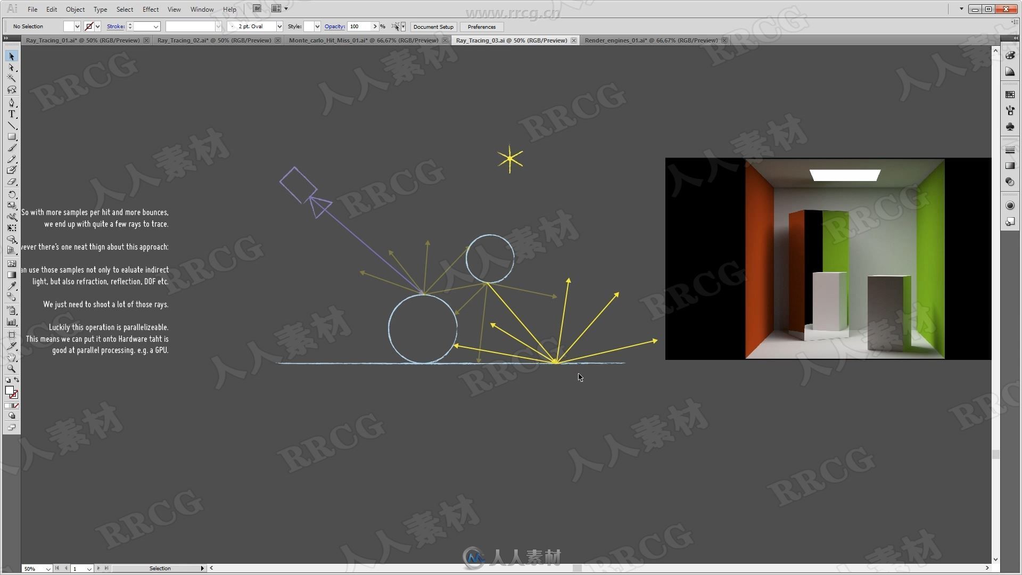Viewport: 1022px width, 575px height.
Task: Select the Lasso tool
Action: (12, 89)
